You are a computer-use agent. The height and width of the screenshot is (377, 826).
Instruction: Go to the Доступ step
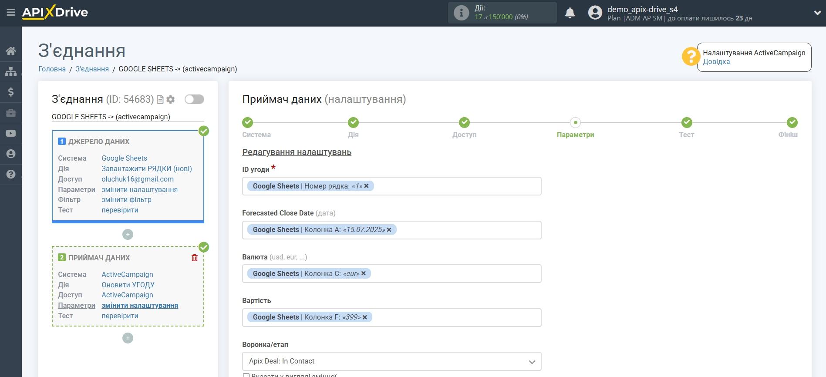coord(465,122)
